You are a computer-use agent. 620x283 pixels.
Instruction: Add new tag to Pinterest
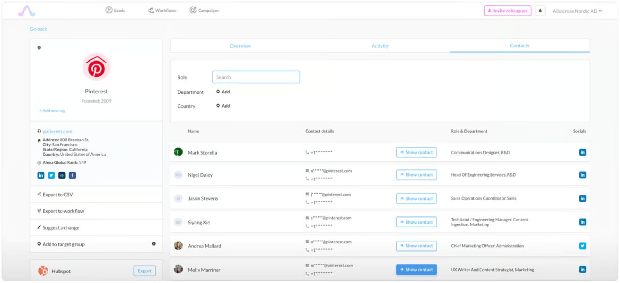coord(52,111)
